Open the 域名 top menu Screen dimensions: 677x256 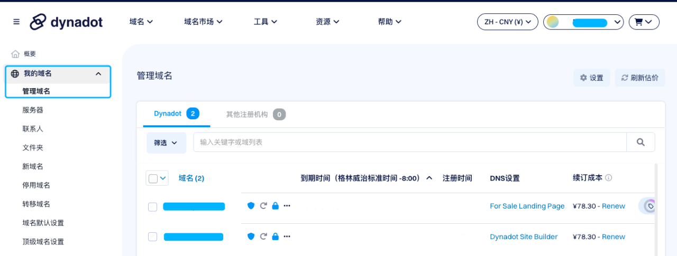pyautogui.click(x=141, y=22)
